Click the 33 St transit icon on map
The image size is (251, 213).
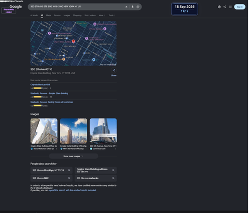84,53
